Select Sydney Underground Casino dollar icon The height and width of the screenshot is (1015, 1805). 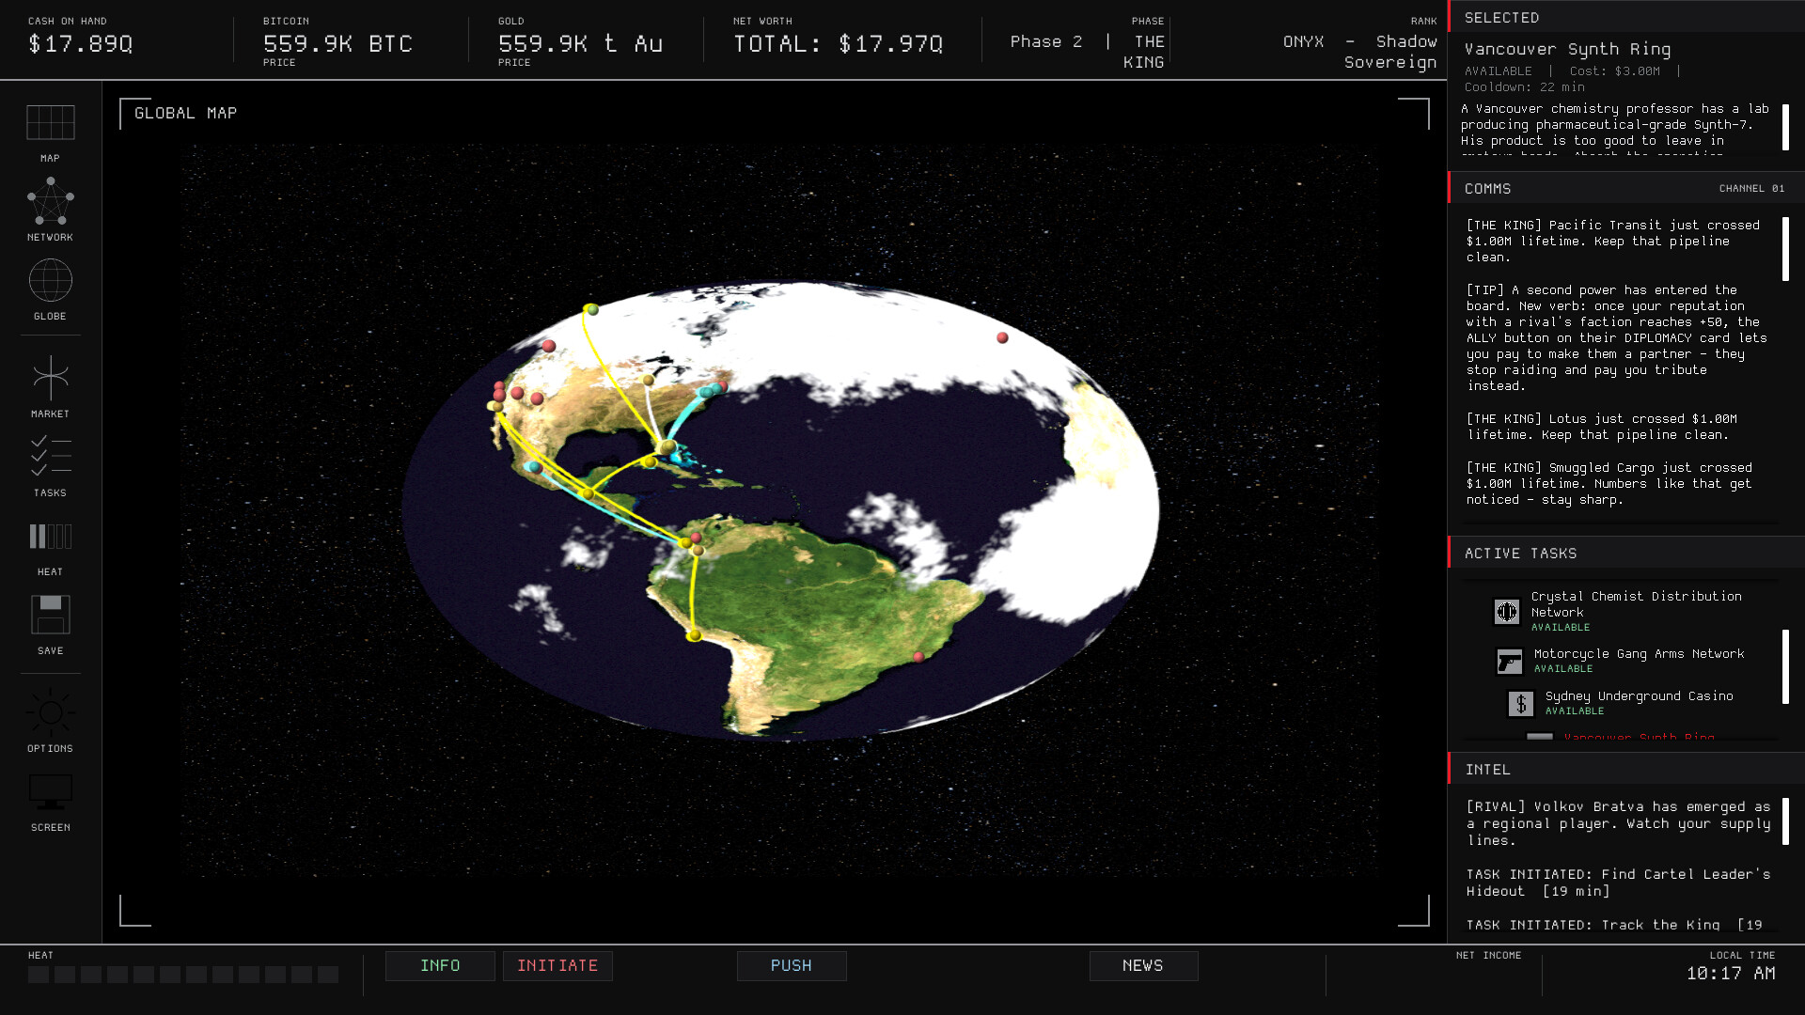coord(1521,704)
